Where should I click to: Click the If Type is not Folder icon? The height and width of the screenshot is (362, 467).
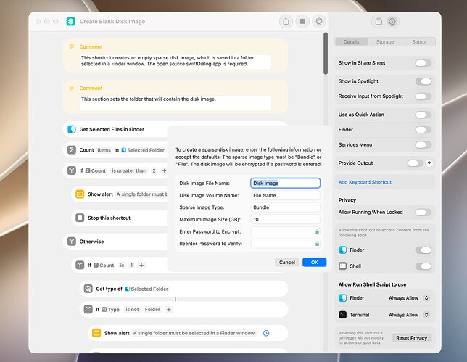[x=88, y=310]
